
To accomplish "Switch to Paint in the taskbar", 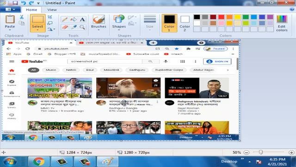I will 108,161.
